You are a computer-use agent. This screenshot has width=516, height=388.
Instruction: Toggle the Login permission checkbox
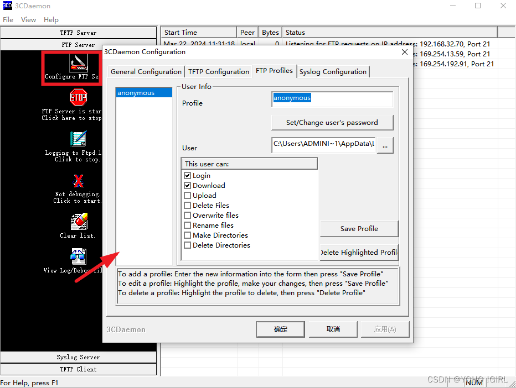click(188, 175)
